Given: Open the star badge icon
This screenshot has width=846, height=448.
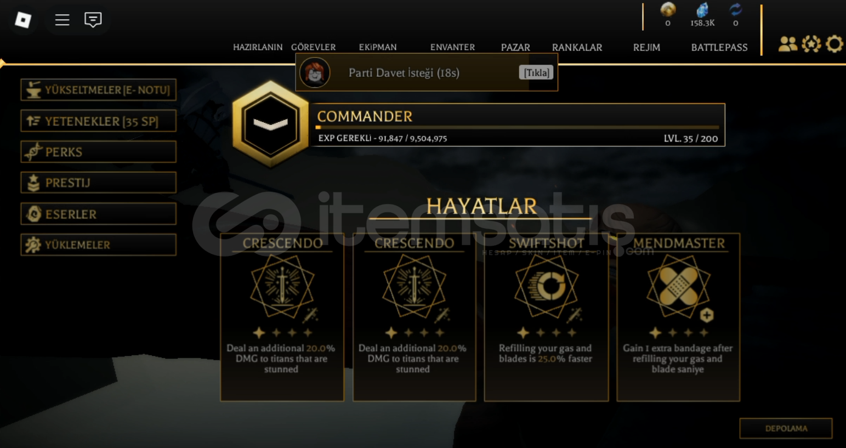Looking at the screenshot, I should pos(811,44).
